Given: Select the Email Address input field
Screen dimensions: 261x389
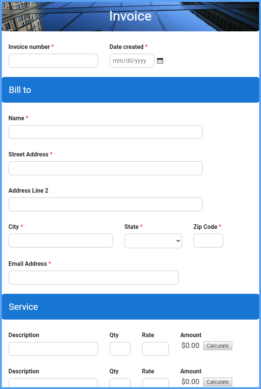Looking at the screenshot, I should (x=94, y=278).
